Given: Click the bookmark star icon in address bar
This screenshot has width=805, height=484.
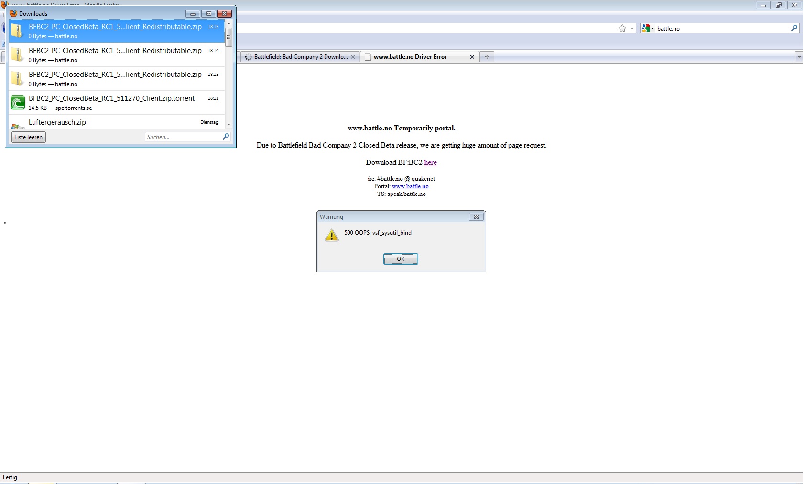Looking at the screenshot, I should [x=622, y=28].
